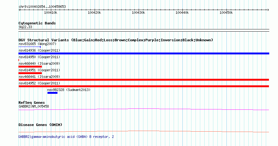Viewport: 278px width, 146px height.
Task: Click the 100440k ruler tick label
Action: pyautogui.click(x=182, y=13)
